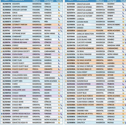This screenshot has width=126, height=125.
Task: Click the moon icon in CENGLISH LEATHER row
Action: [x=59, y=10]
